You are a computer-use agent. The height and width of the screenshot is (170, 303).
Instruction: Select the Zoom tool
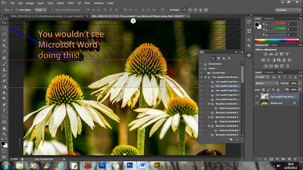tap(4, 134)
